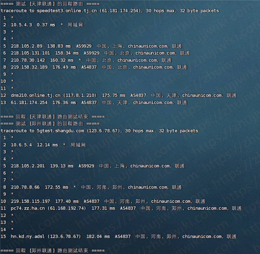260x254 pixels.
Task: Click the hostname speedtest3.online.tj.cn
Action: click(x=67, y=11)
